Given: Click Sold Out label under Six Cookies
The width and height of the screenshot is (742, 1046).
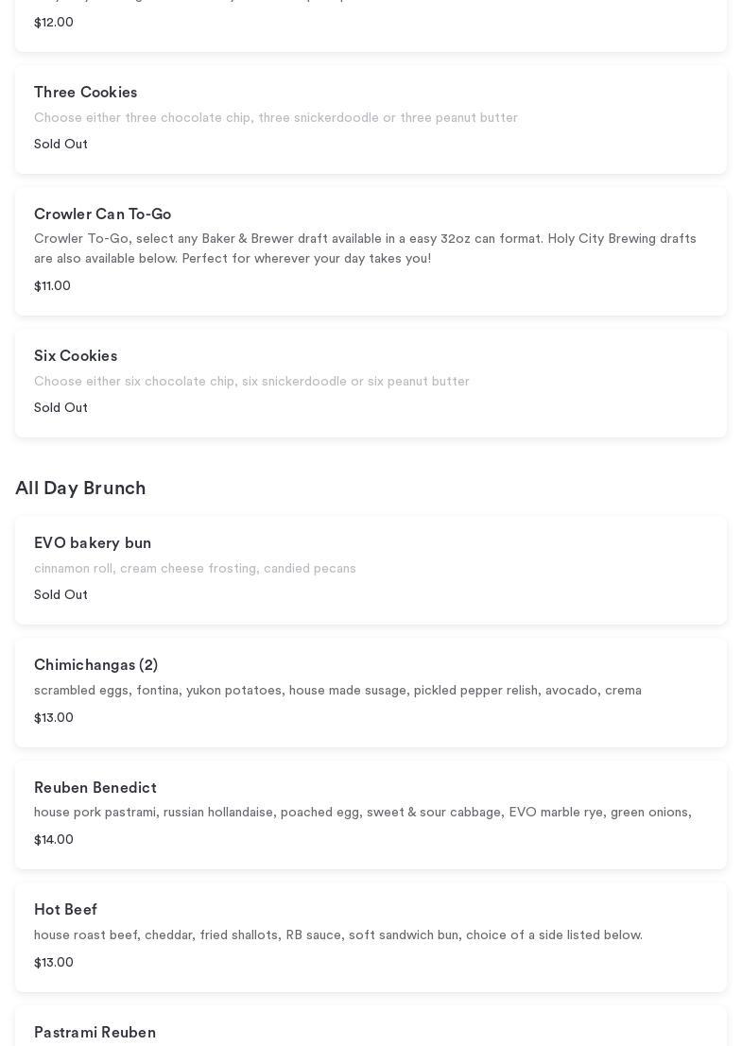Looking at the screenshot, I should 60,408.
